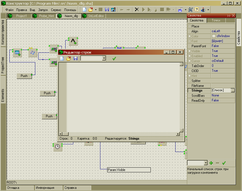Open the dropdown in string editor toolbar

(x=104, y=58)
